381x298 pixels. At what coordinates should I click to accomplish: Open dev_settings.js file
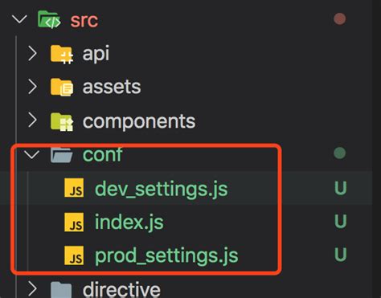point(162,189)
